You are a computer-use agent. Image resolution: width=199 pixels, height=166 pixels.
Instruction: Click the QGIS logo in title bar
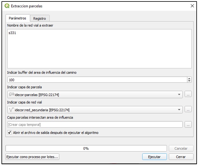(7, 6)
